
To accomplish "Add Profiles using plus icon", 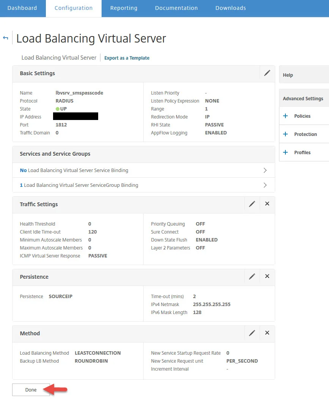I will tap(285, 152).
